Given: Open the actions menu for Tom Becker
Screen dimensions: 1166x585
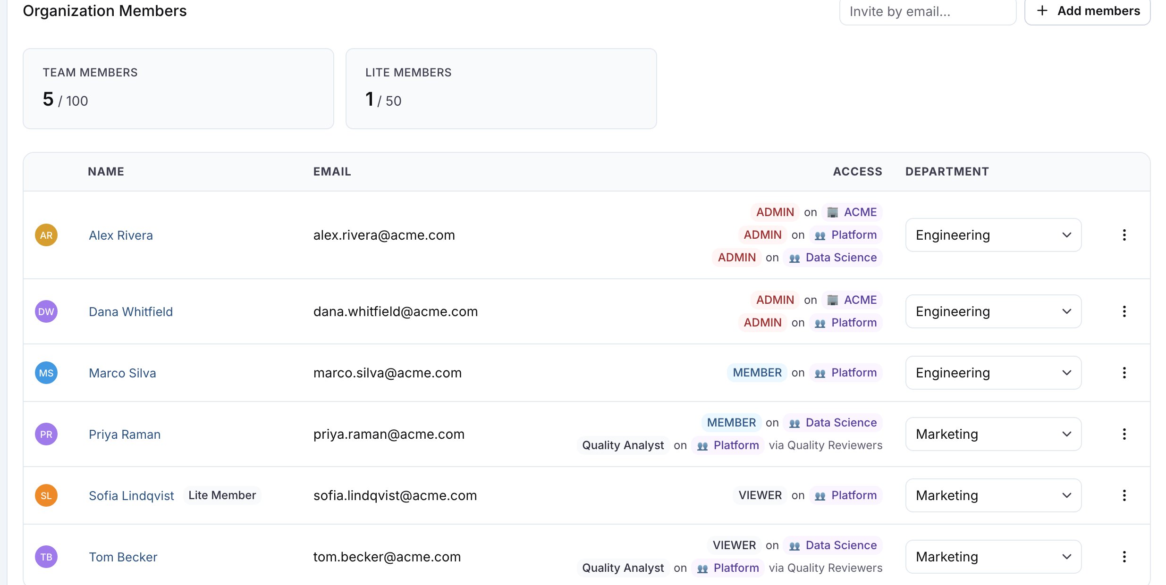Looking at the screenshot, I should pos(1124,557).
